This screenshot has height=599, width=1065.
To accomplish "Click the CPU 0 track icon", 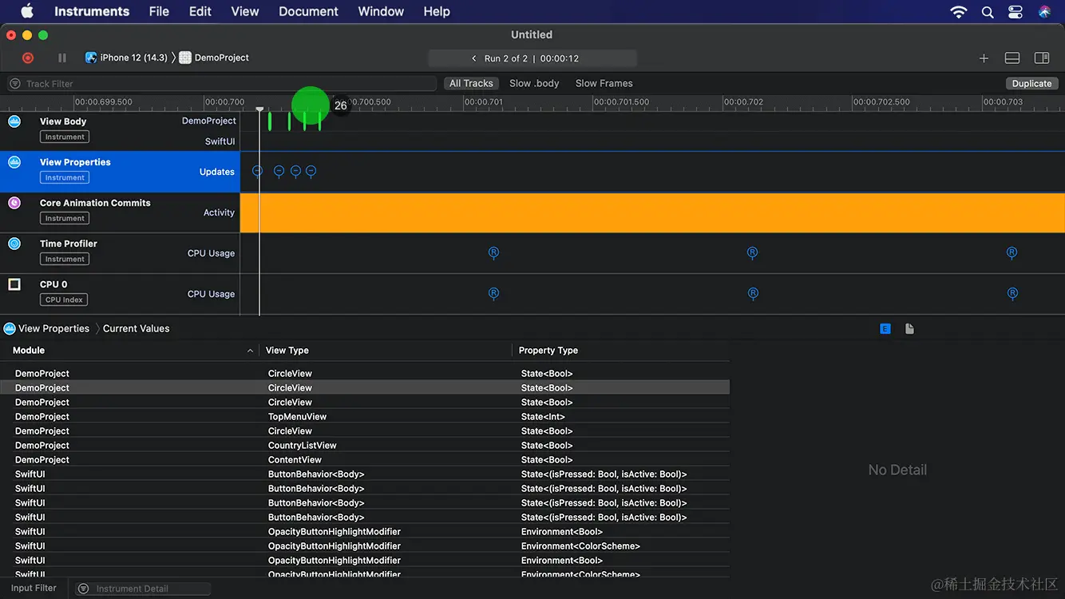I will pyautogui.click(x=14, y=284).
